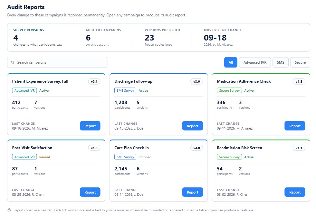Filter campaigns by Advanced IVR
The width and height of the screenshot is (316, 217).
coord(255,62)
